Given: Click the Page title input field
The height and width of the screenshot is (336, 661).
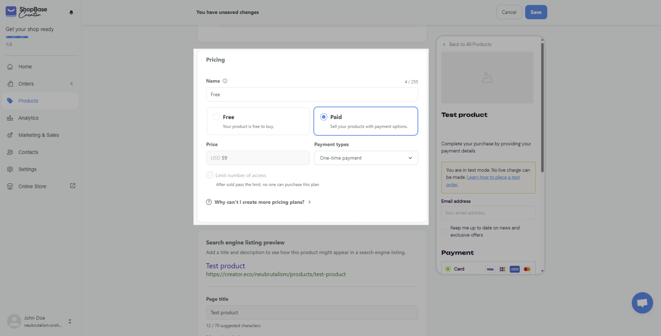Looking at the screenshot, I should click(x=312, y=312).
